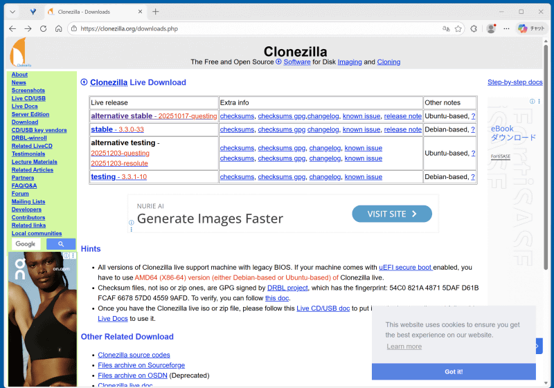Open the DRBL-winroll sidebar link
This screenshot has width=554, height=388.
coord(29,138)
